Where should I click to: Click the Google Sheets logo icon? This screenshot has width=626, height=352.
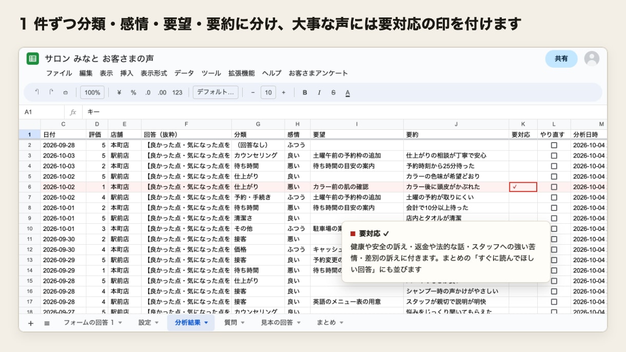[x=33, y=58]
